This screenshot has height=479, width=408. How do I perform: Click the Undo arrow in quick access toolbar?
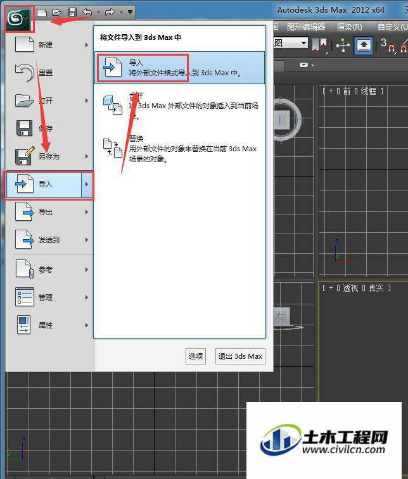(x=87, y=13)
